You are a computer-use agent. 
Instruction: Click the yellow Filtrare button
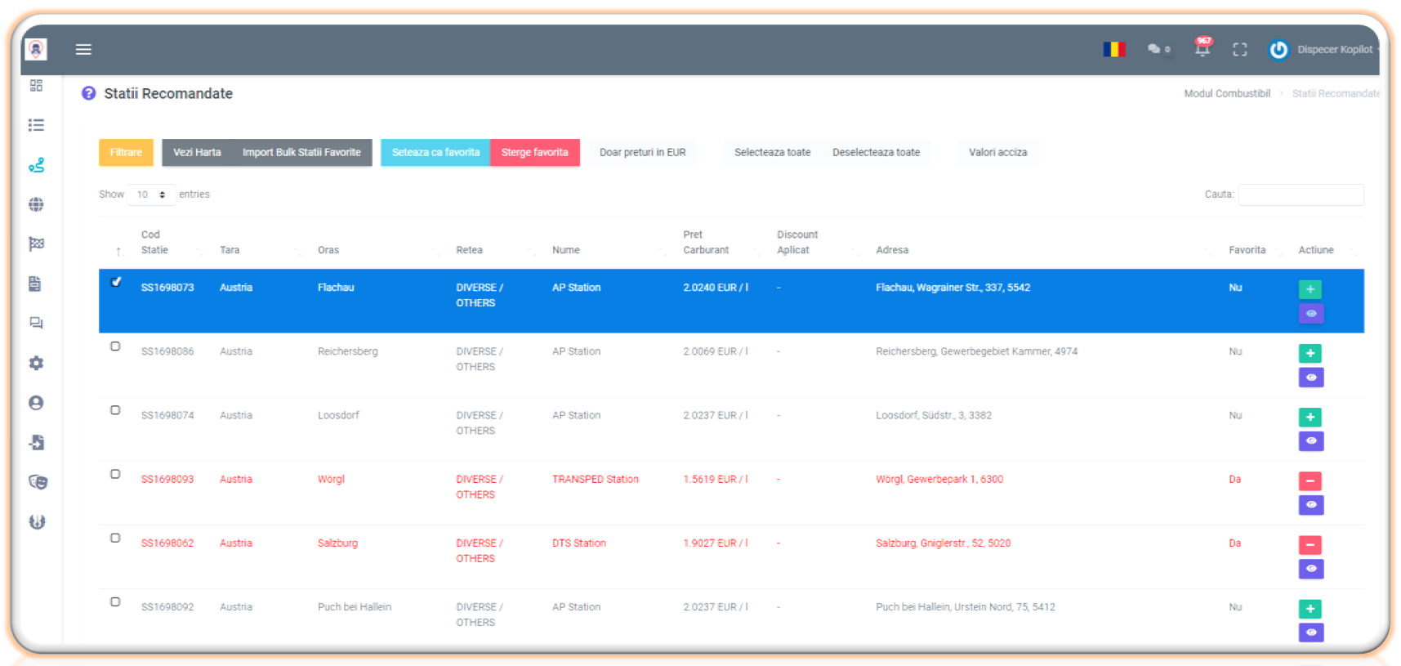coord(126,153)
